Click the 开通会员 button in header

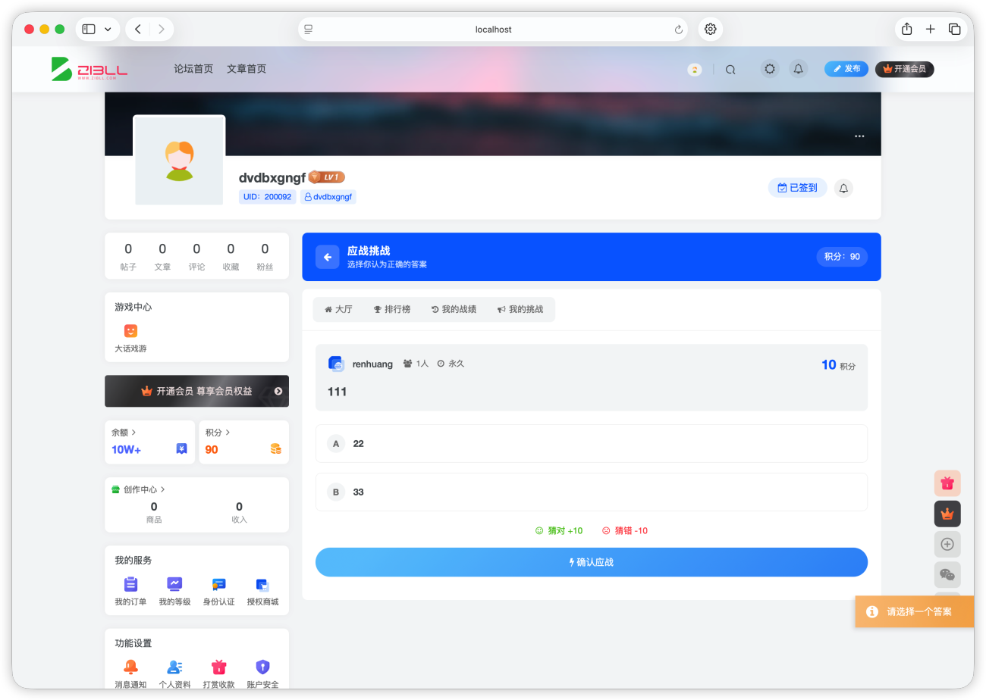904,69
